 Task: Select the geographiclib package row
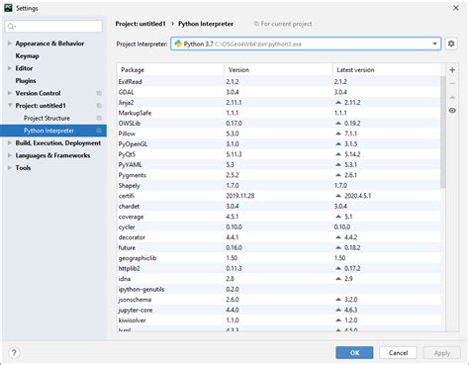(279, 258)
